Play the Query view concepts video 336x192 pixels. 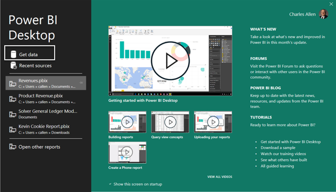pyautogui.click(x=170, y=122)
